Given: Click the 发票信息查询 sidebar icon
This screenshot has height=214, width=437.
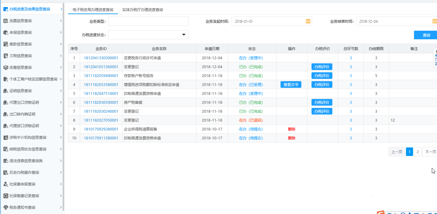Looking at the screenshot, I should 6,21.
